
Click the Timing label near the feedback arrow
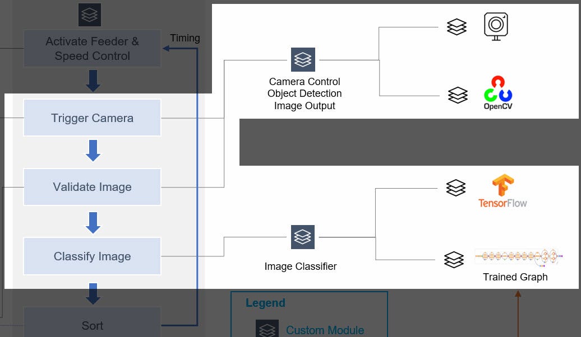pyautogui.click(x=185, y=38)
